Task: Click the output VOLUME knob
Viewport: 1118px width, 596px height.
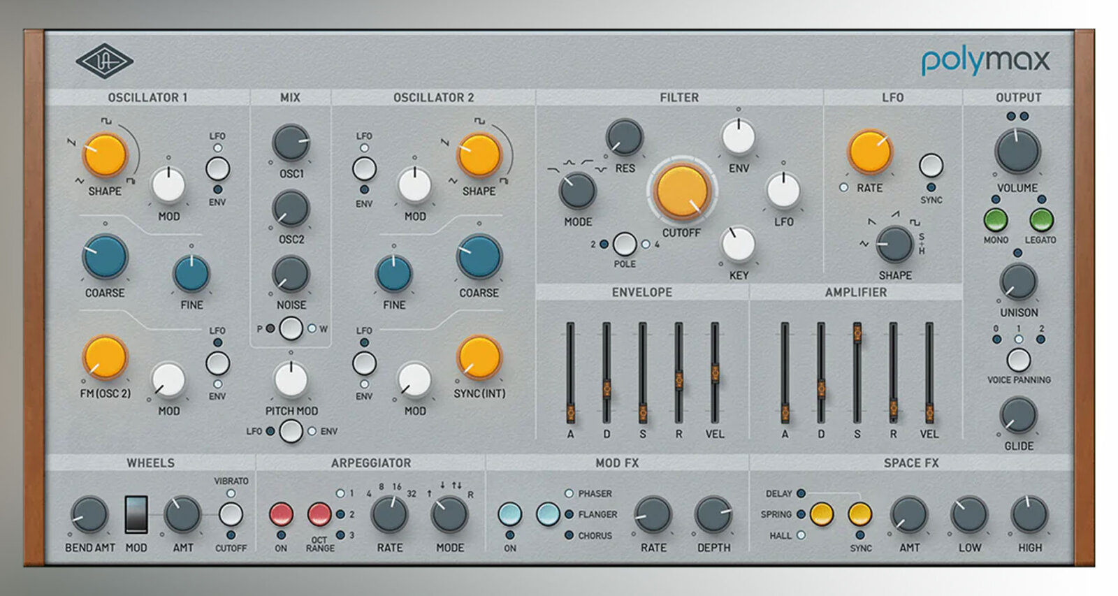Action: click(x=1017, y=151)
